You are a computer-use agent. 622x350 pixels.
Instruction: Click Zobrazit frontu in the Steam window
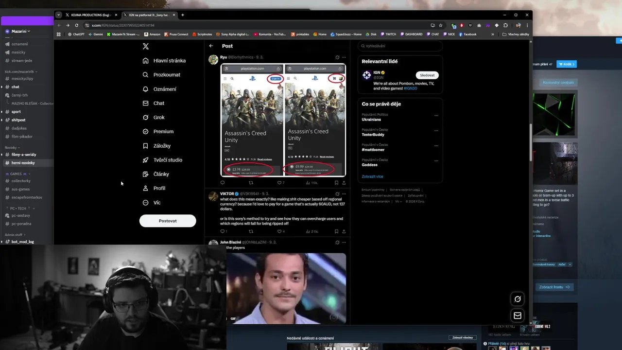click(x=554, y=287)
